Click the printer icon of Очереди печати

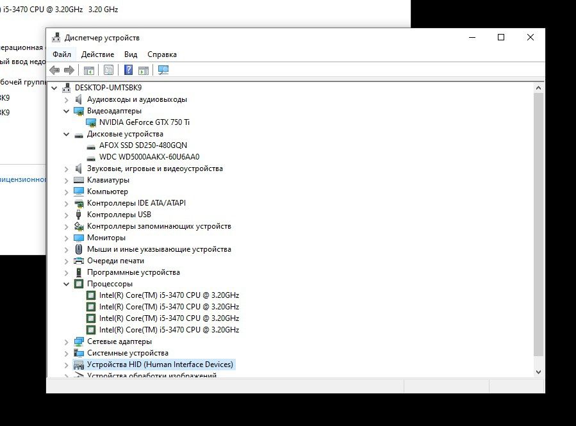point(79,261)
